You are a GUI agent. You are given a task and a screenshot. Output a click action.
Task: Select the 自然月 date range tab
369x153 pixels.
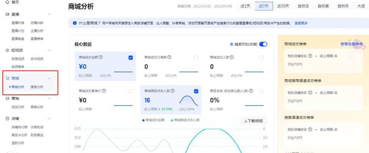coord(343,6)
